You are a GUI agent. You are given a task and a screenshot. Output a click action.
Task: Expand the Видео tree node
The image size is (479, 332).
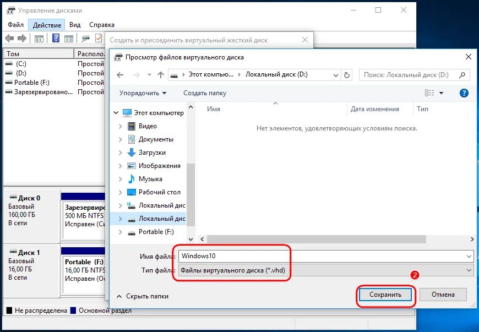[x=120, y=126]
